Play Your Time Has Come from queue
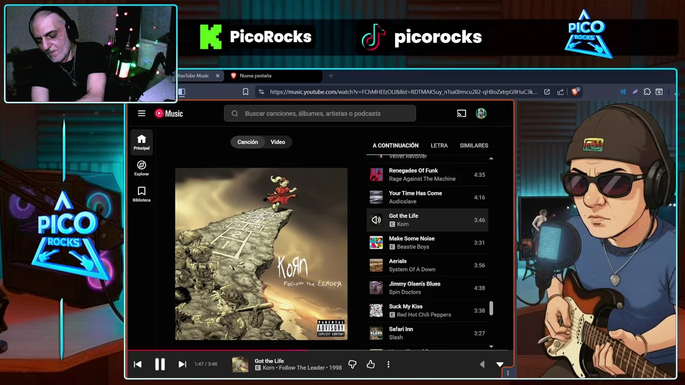This screenshot has height=385, width=685. point(427,197)
